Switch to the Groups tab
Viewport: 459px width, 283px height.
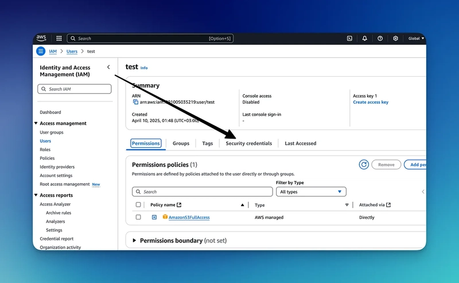[181, 143]
